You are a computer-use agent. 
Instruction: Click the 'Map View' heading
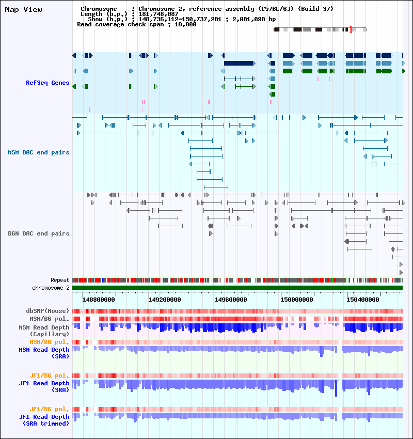click(x=24, y=9)
